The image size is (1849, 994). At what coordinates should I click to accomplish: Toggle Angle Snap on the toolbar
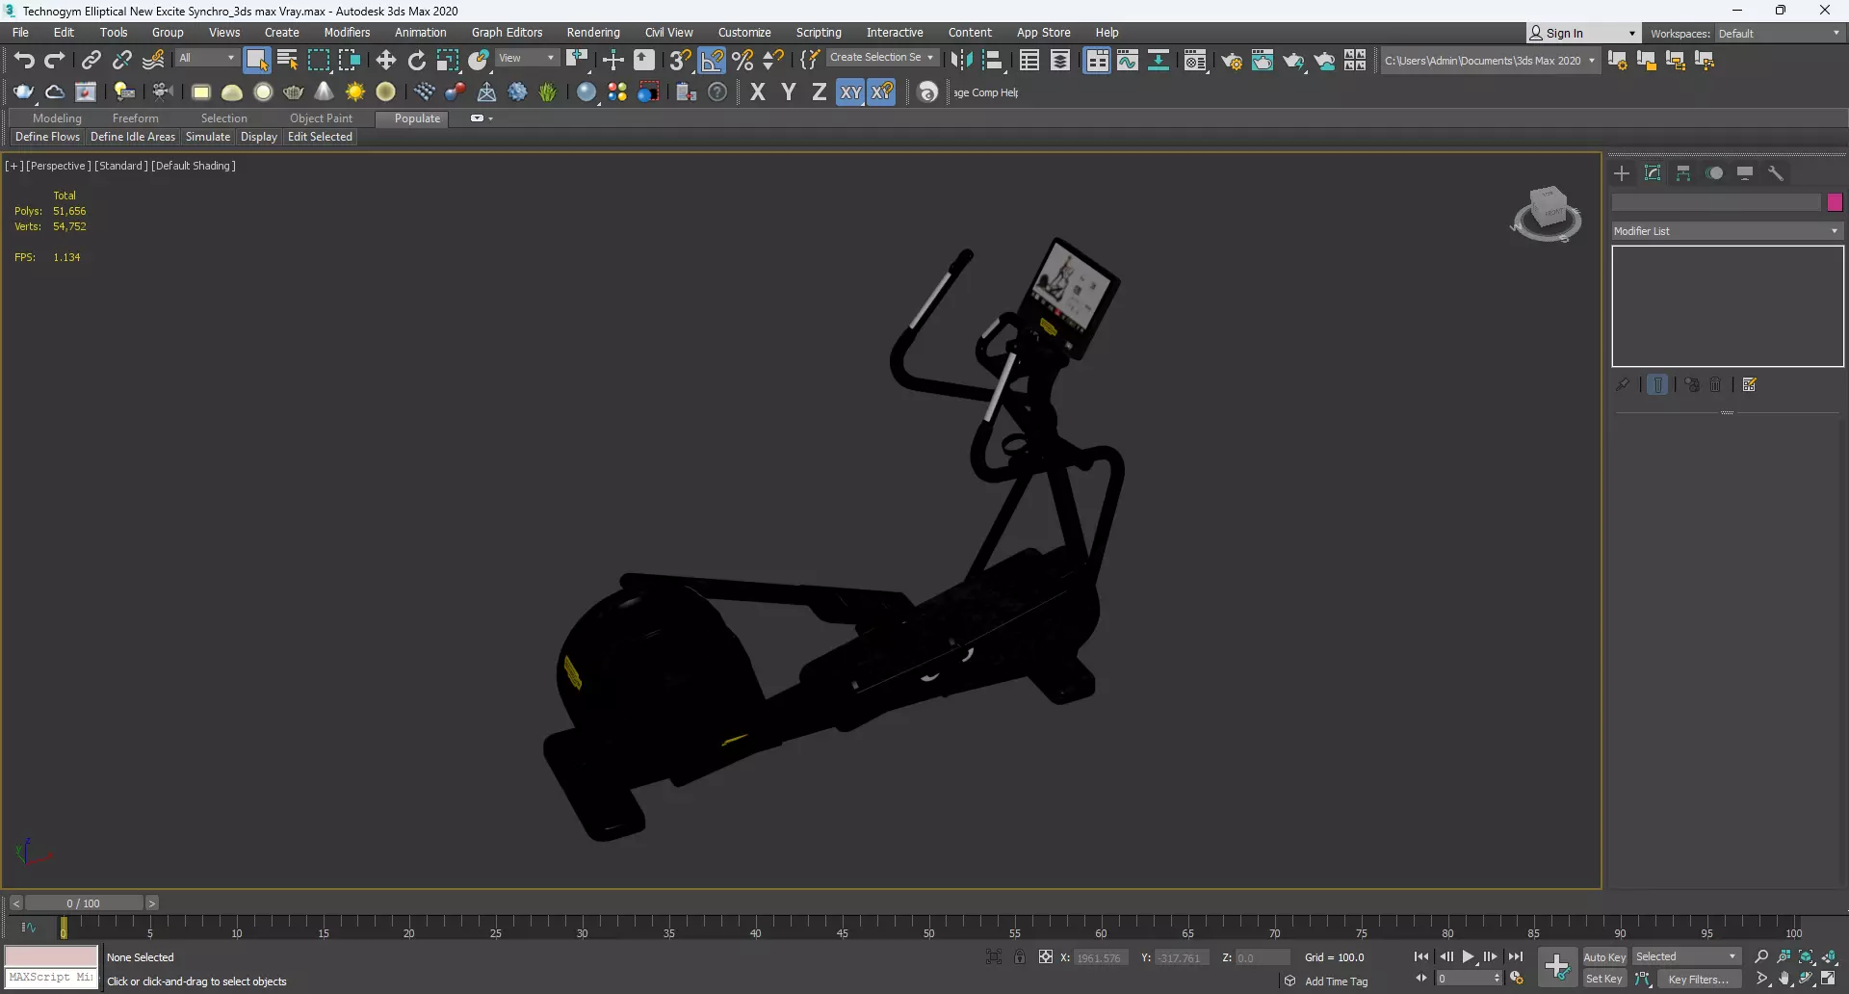(x=712, y=60)
